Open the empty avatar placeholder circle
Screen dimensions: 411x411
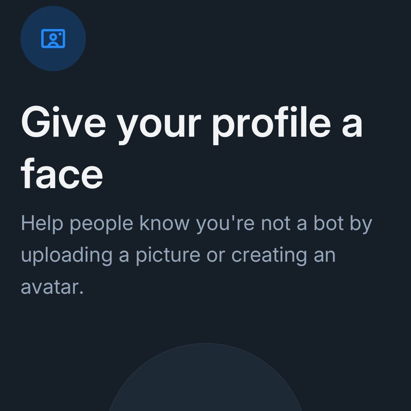pos(205,377)
